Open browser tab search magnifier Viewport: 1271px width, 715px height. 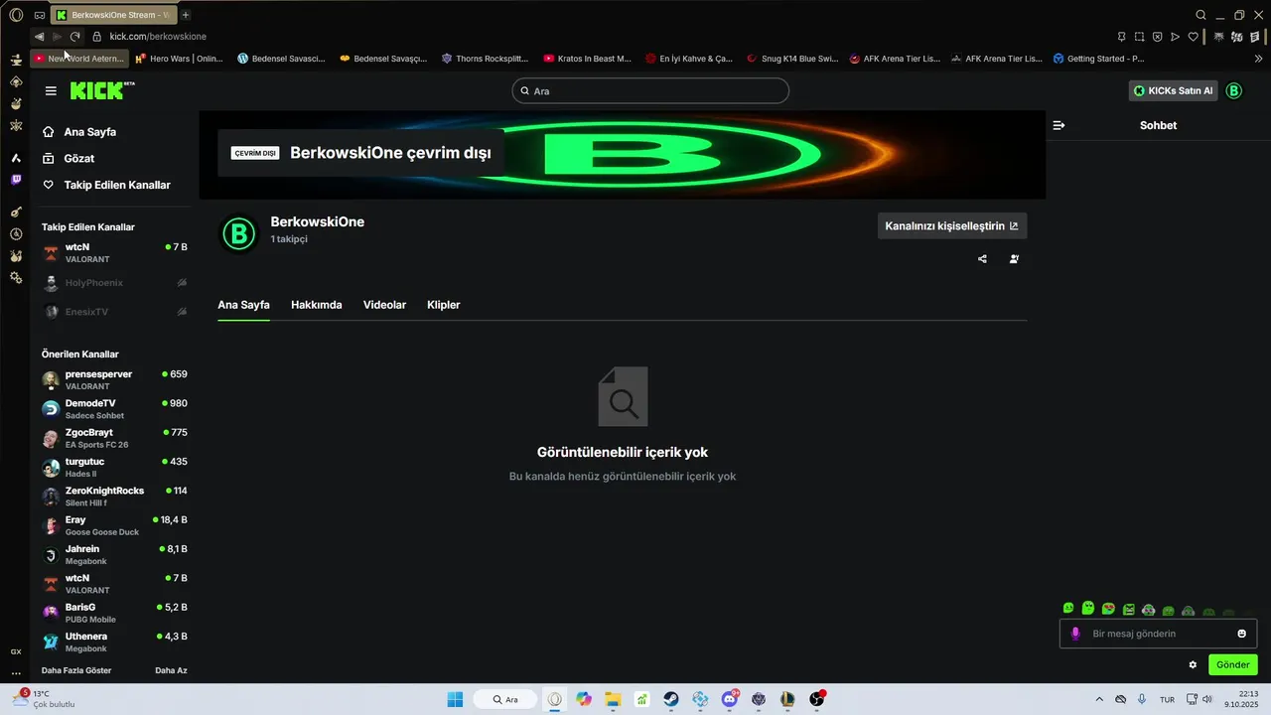click(x=1200, y=15)
